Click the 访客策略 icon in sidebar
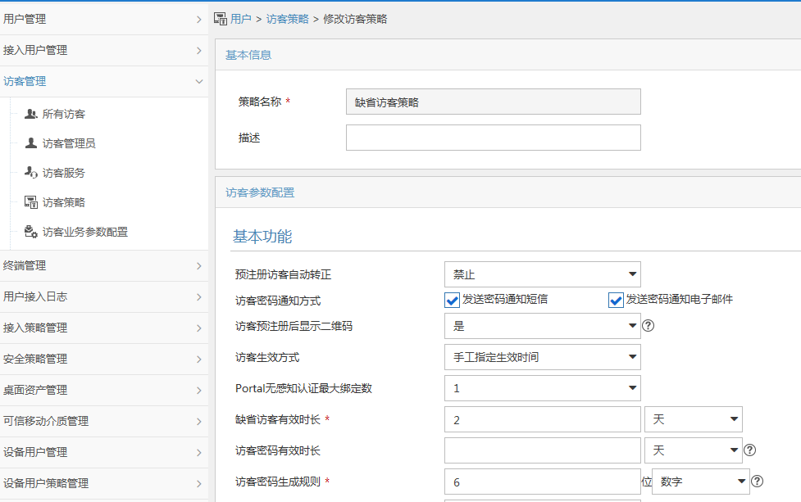Image resolution: width=801 pixels, height=502 pixels. point(31,202)
